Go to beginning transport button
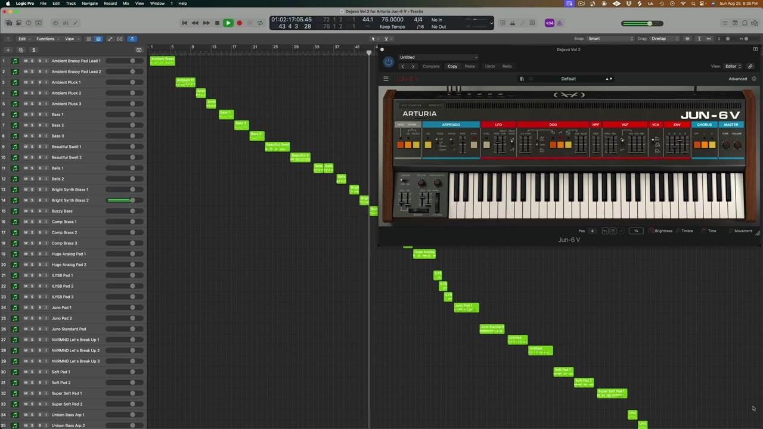Image resolution: width=763 pixels, height=429 pixels. (x=184, y=23)
